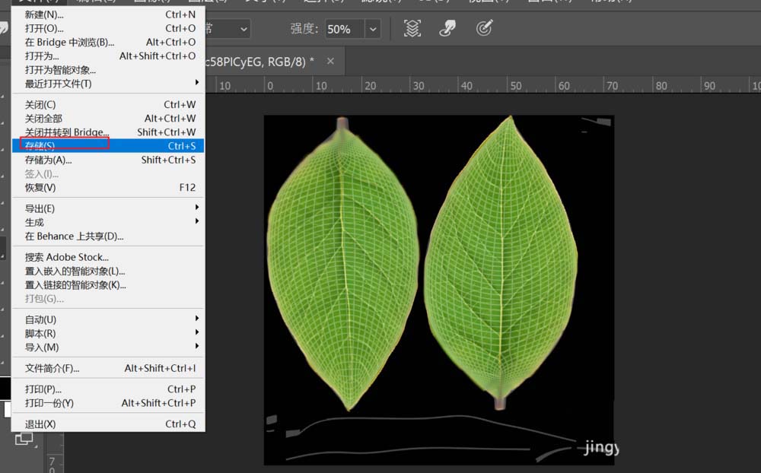761x473 pixels.
Task: Open the strength percentage dropdown arrow
Action: pos(372,29)
